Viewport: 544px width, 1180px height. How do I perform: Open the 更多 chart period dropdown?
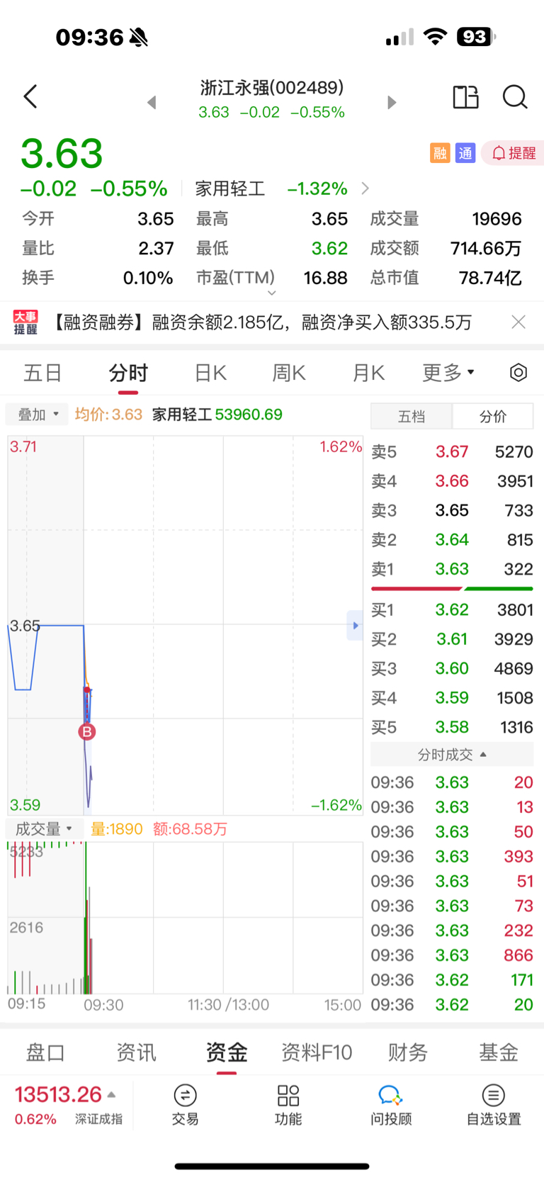tap(448, 373)
